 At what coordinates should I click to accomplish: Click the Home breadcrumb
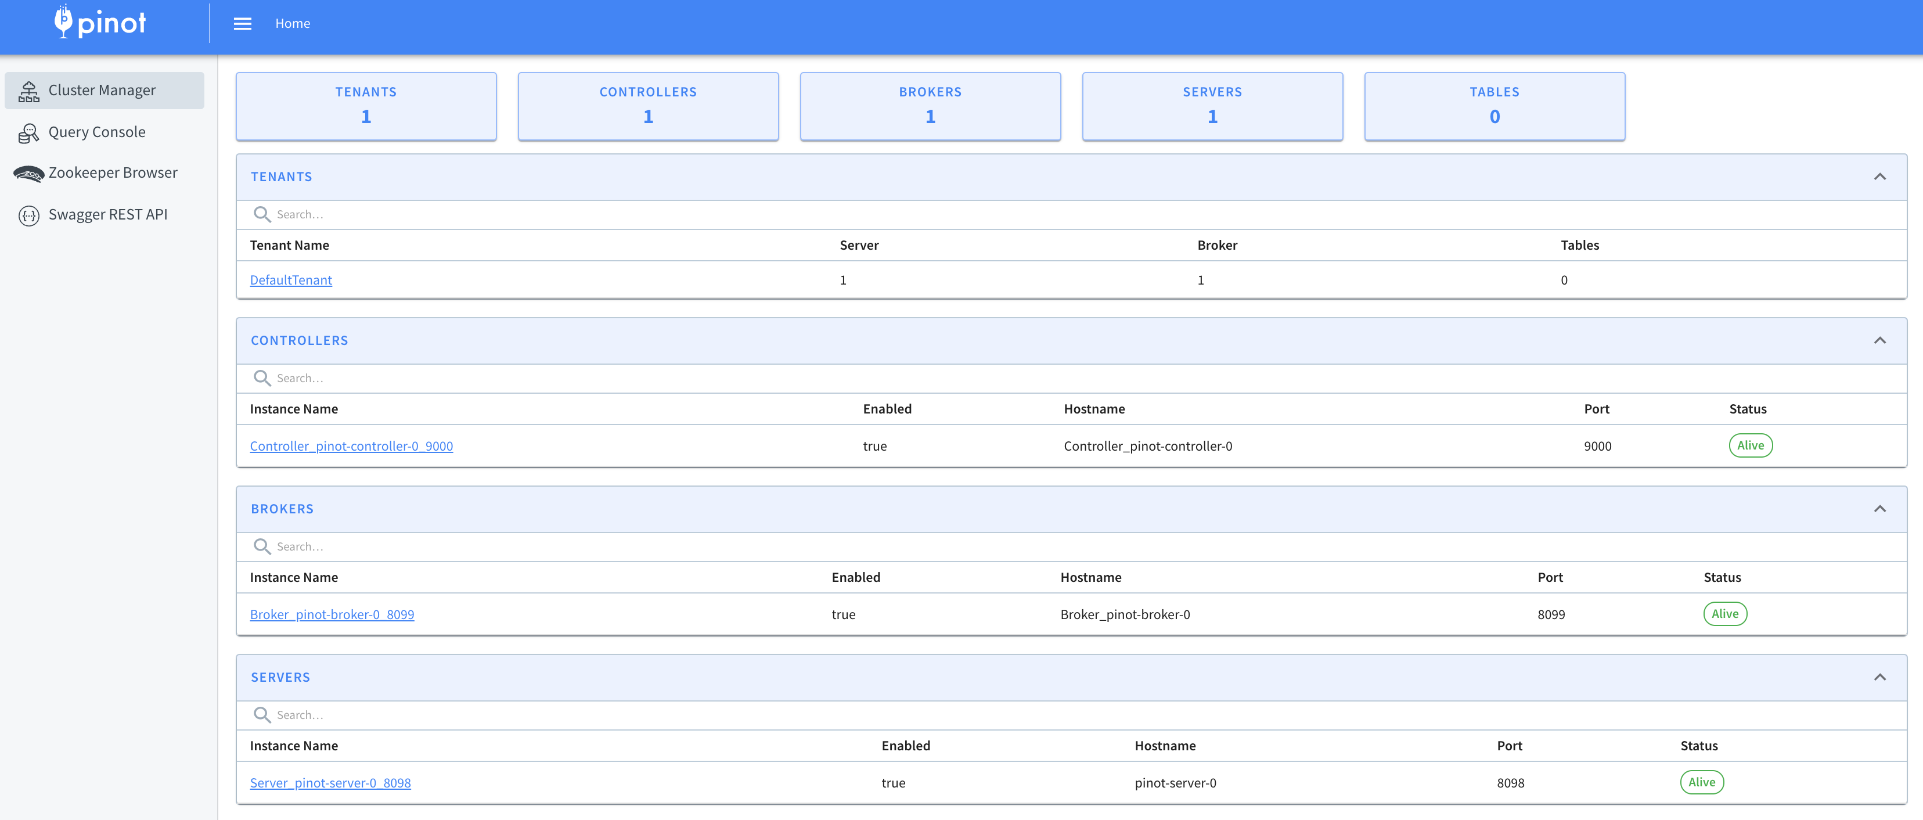click(x=292, y=24)
